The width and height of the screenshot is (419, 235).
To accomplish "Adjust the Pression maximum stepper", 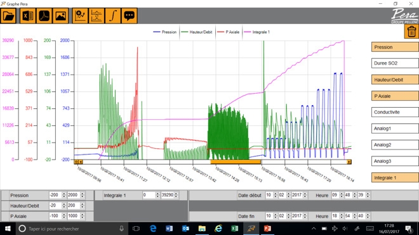I will [83, 195].
